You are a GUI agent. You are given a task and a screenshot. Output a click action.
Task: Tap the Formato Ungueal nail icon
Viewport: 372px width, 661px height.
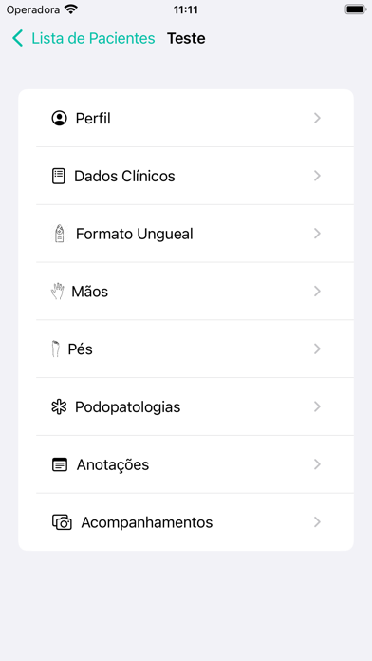point(60,234)
